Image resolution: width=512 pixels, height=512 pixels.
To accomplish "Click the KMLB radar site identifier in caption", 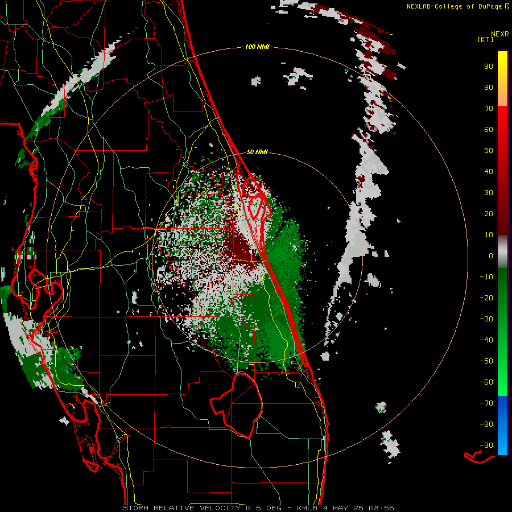I will pyautogui.click(x=308, y=508).
